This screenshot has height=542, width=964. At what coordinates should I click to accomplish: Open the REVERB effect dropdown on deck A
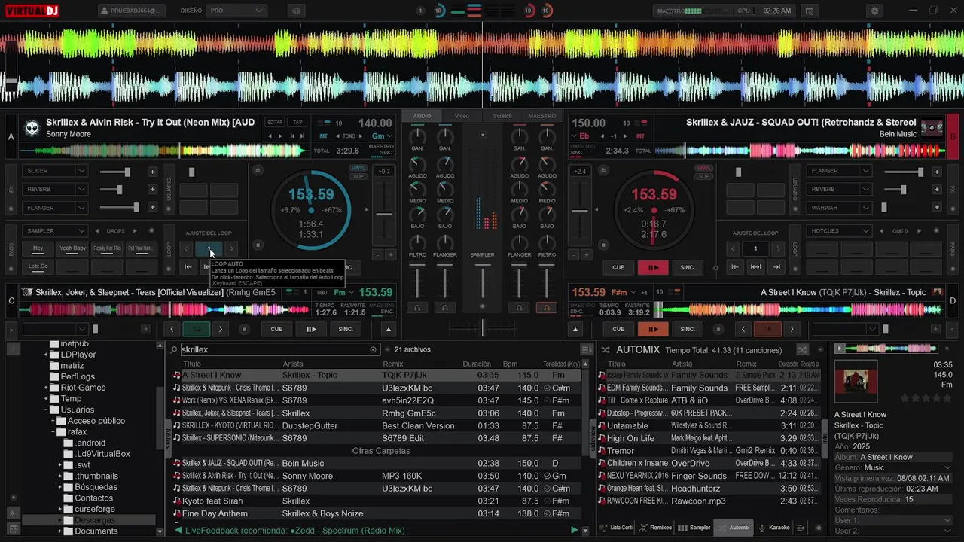(x=55, y=190)
